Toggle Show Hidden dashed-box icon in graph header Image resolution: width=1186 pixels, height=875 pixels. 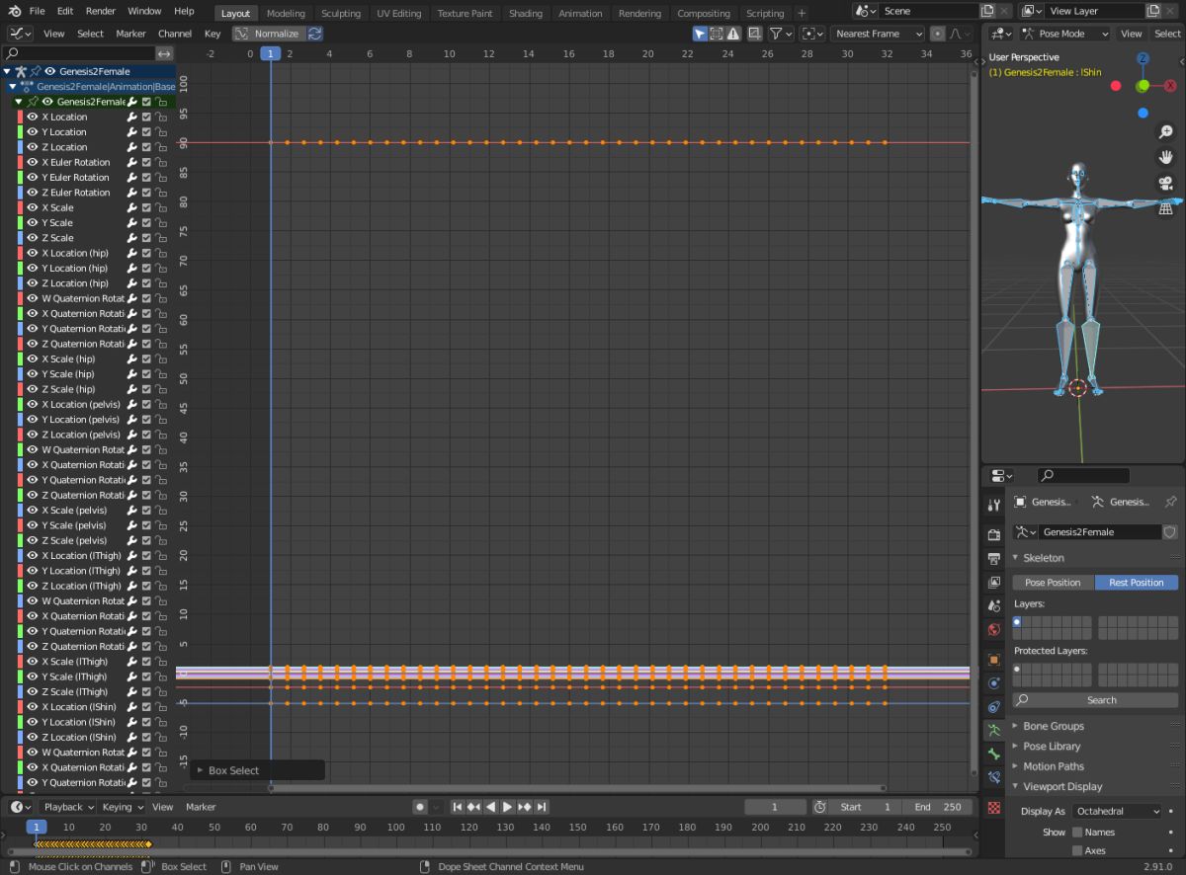click(717, 34)
